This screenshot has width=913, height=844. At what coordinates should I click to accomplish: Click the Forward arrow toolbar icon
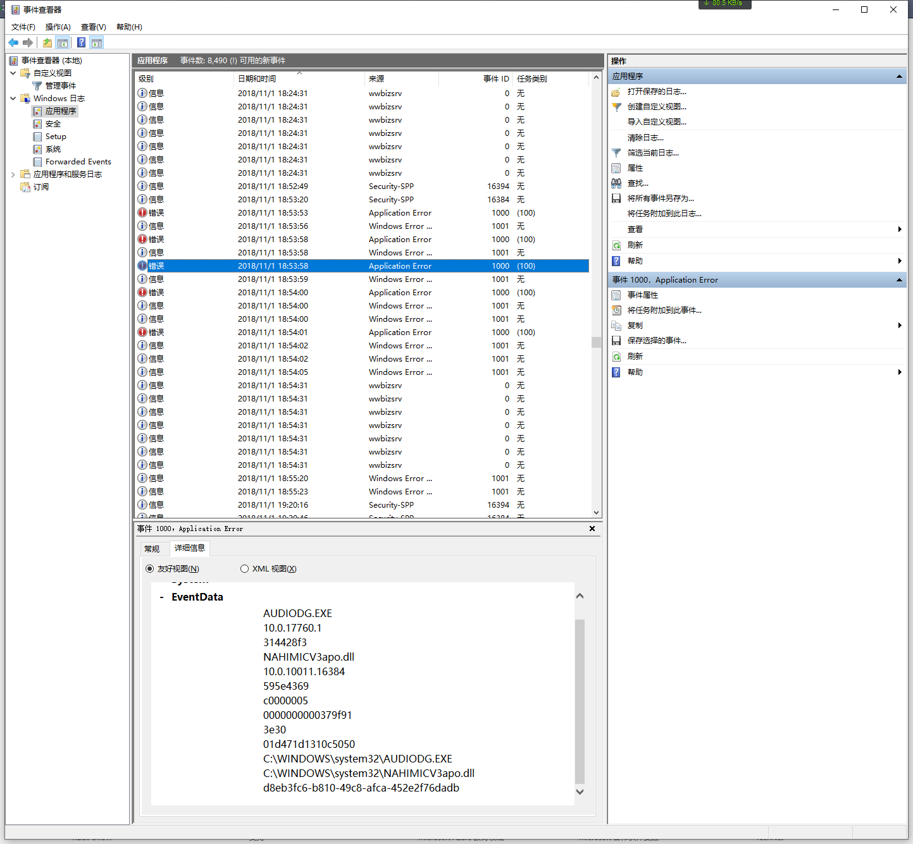coord(28,42)
